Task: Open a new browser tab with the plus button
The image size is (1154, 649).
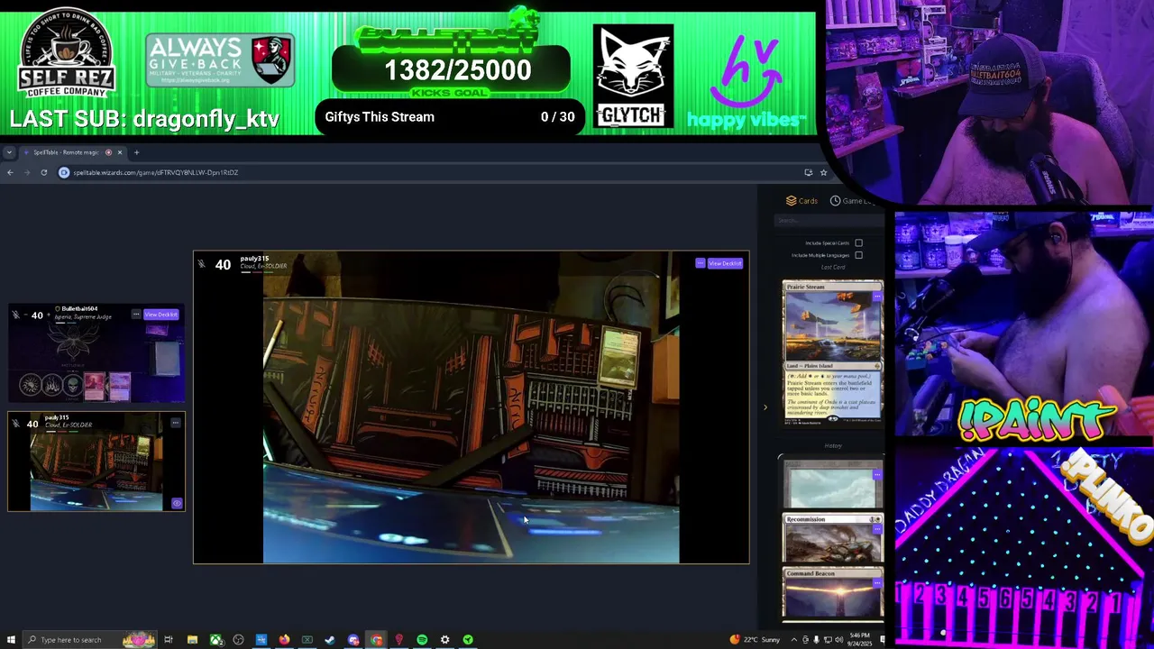Action: click(137, 152)
